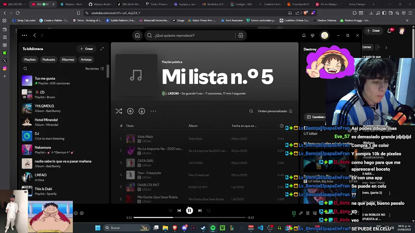Open Spotify profile avatar menu
Screen dimensions: 415x233
pos(325,36)
